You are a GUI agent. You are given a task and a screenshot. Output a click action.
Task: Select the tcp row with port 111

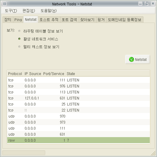point(79,80)
